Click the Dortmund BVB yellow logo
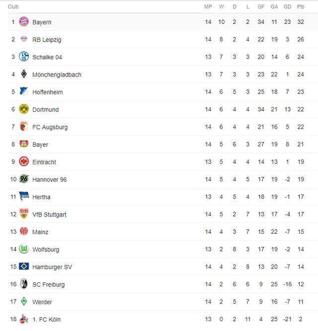Viewport: 318px width, 331px height. point(24,109)
